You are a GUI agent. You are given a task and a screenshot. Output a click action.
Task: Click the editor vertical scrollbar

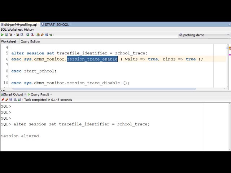pos(227,66)
